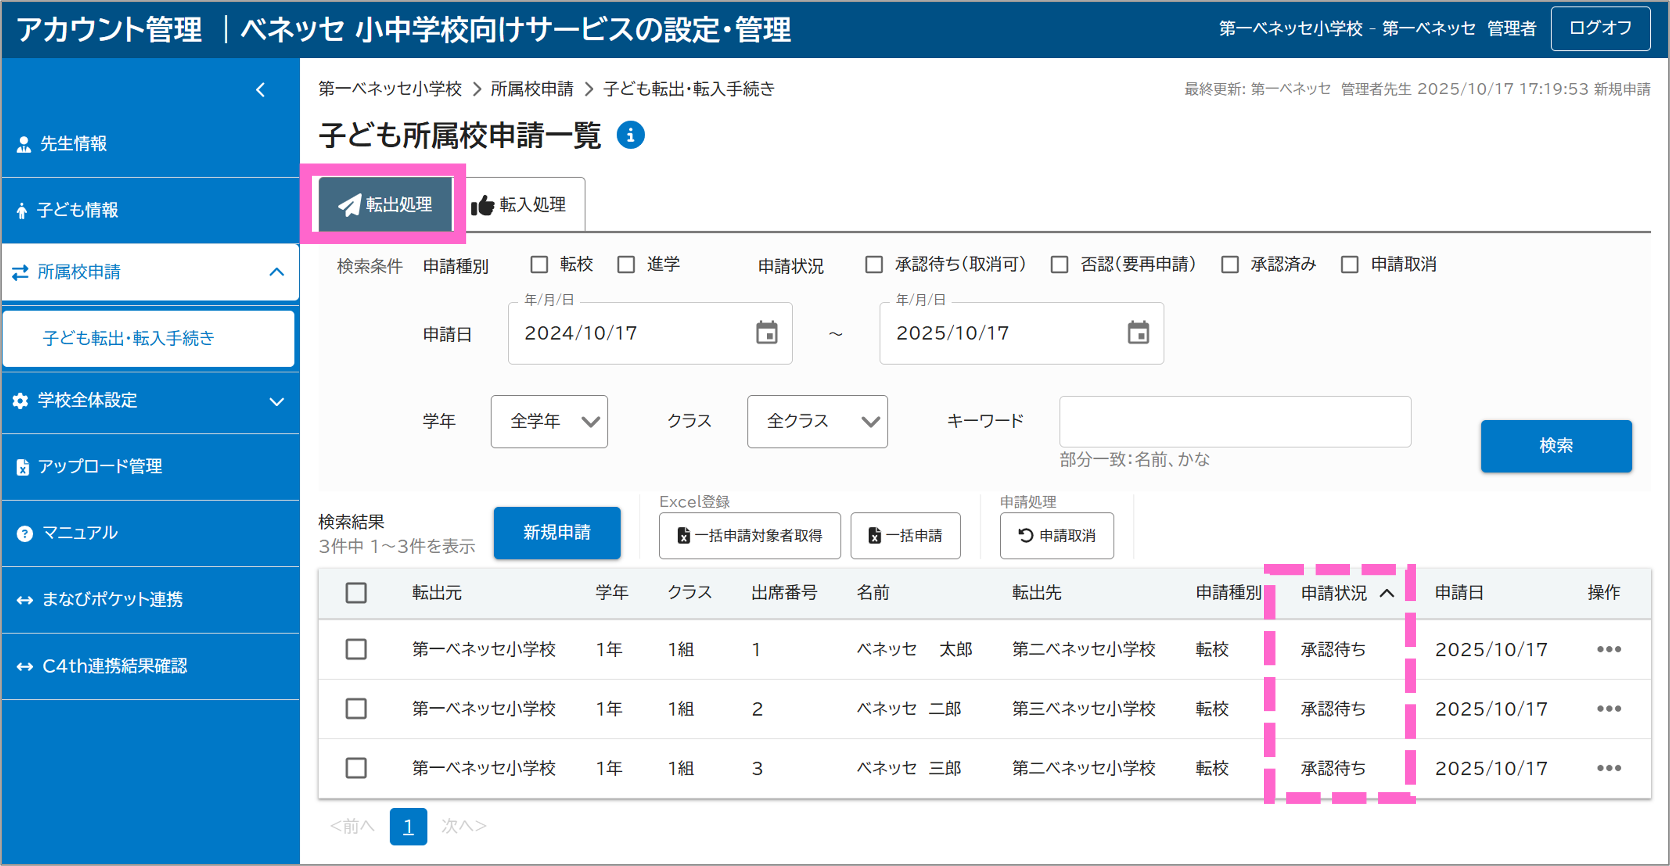Select all rows with the header checkbox
Image resolution: width=1670 pixels, height=866 pixels.
(357, 592)
